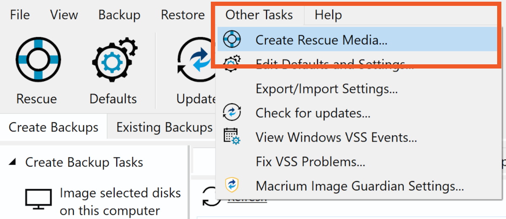Click the Check for updates arrows icon
The width and height of the screenshot is (506, 219).
coord(231,113)
